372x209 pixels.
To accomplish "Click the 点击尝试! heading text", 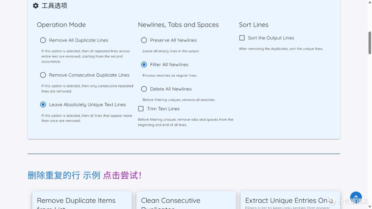I will (122, 175).
